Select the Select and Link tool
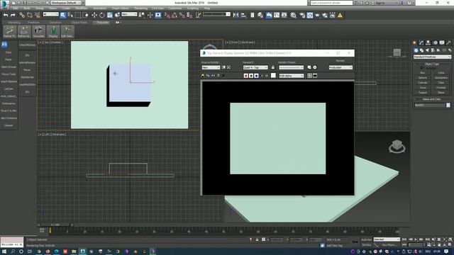This screenshot has height=255, width=454. pos(22,15)
